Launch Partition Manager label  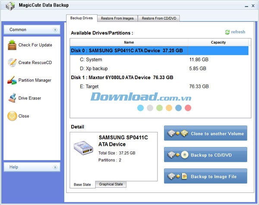[x=35, y=80]
